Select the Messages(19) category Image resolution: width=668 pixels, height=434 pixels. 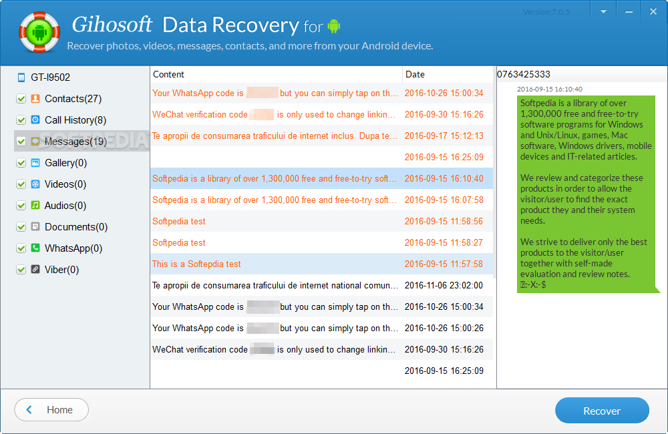pyautogui.click(x=75, y=142)
